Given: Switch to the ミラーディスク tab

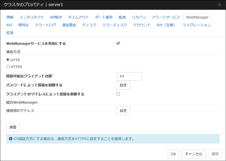Looking at the screenshot, I should coord(115,25).
